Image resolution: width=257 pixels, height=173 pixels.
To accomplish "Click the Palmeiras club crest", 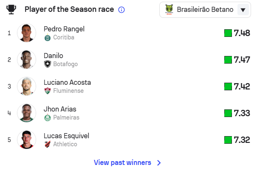I will tap(47, 117).
